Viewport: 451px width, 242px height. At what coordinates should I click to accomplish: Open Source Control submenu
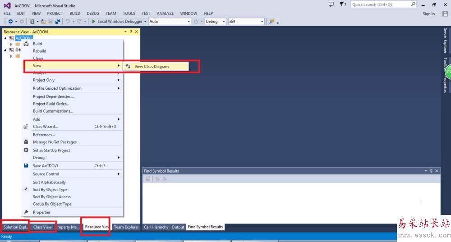pos(73,174)
